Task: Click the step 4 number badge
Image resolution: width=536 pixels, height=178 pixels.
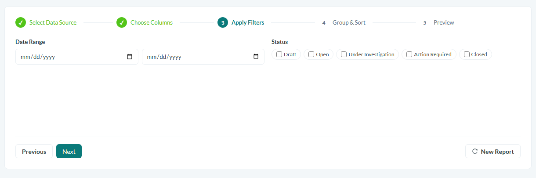Action: (324, 22)
